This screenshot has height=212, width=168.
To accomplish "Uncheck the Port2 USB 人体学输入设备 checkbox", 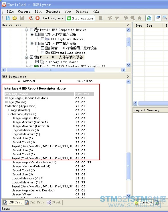I will click(x=32, y=57).
